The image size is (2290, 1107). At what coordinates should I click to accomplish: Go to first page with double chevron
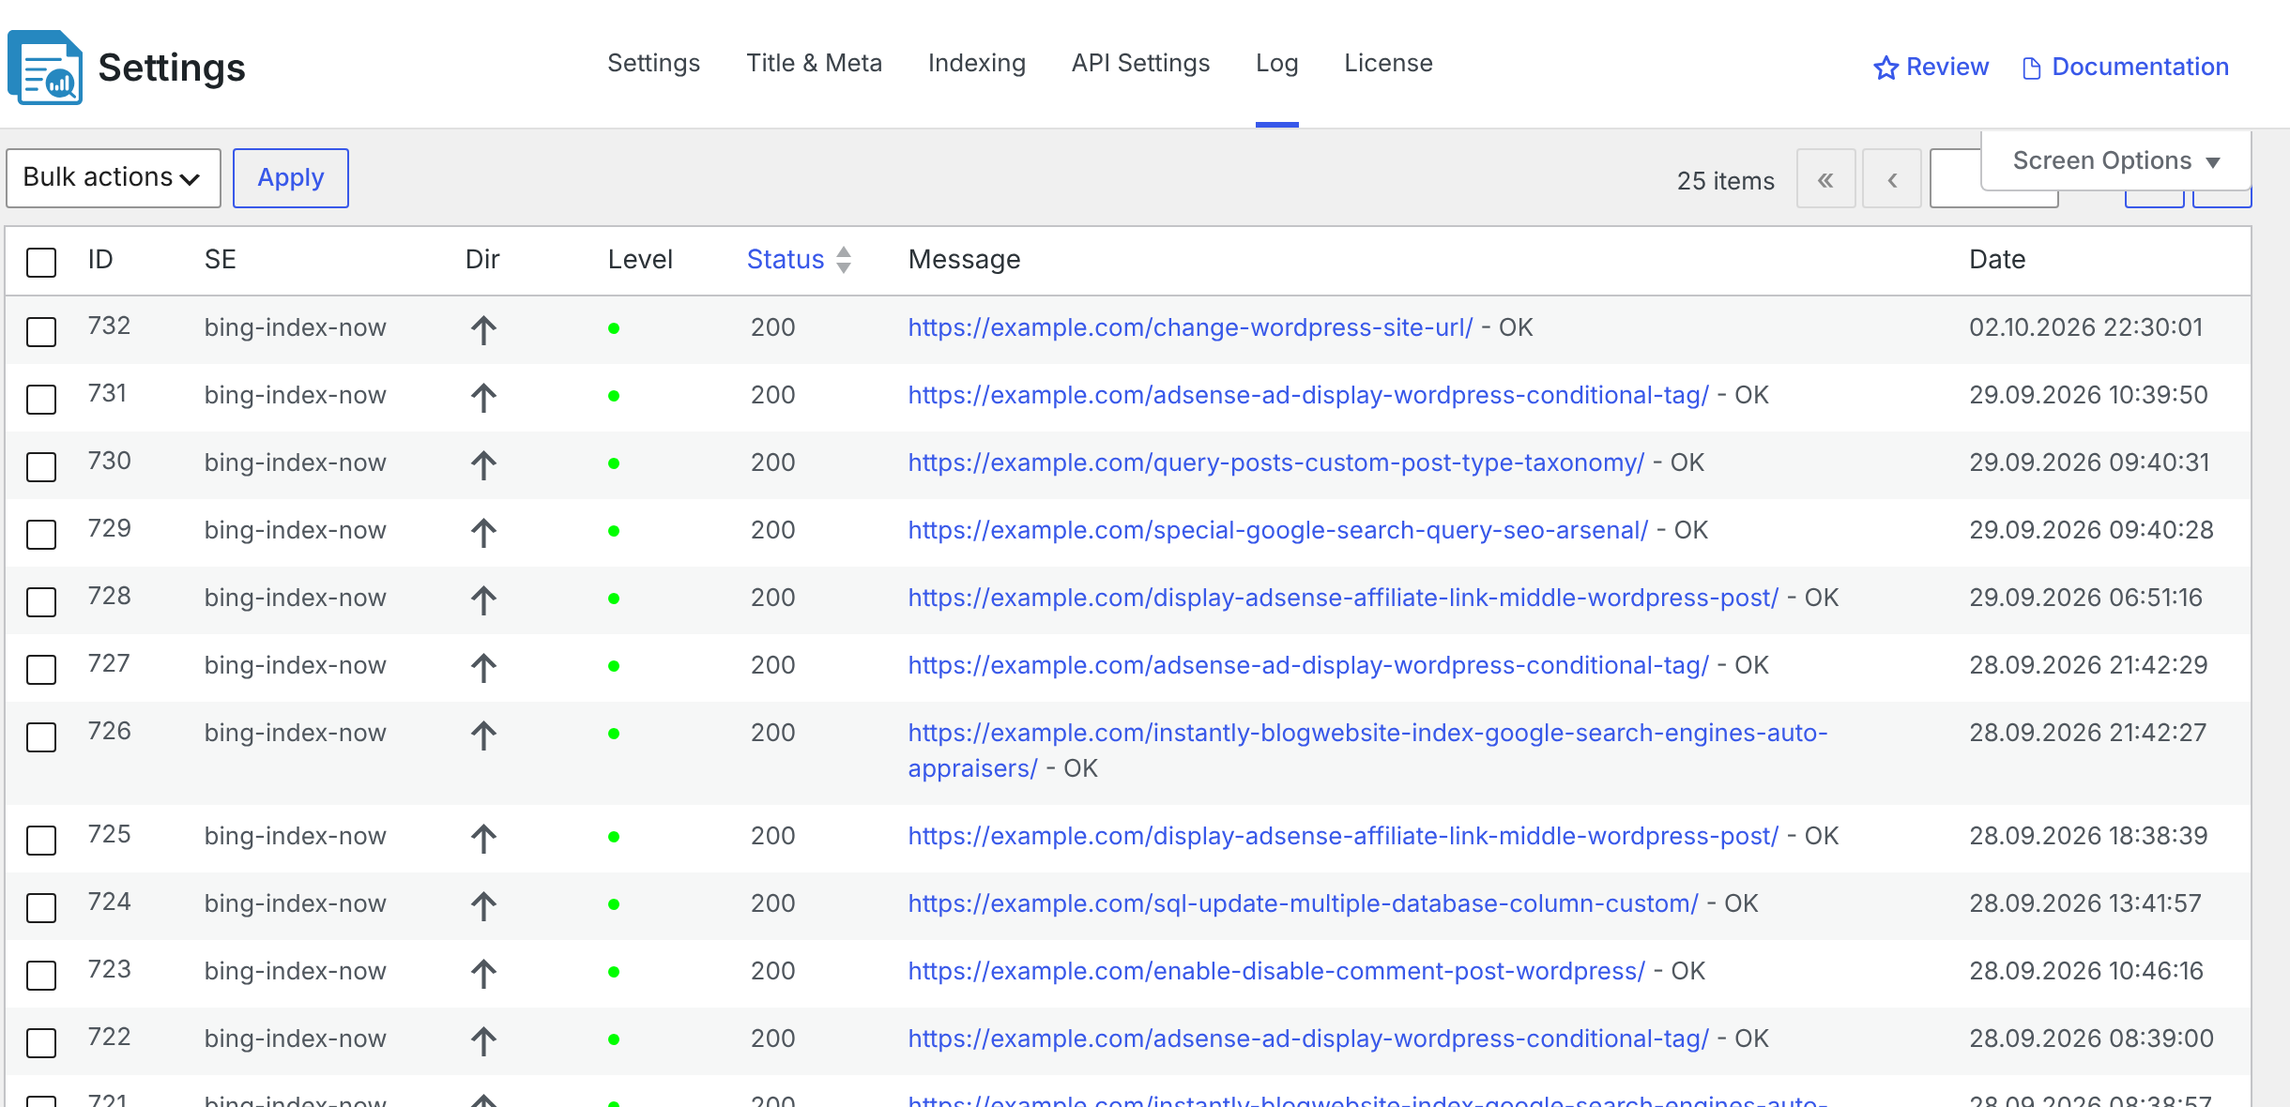(1825, 179)
